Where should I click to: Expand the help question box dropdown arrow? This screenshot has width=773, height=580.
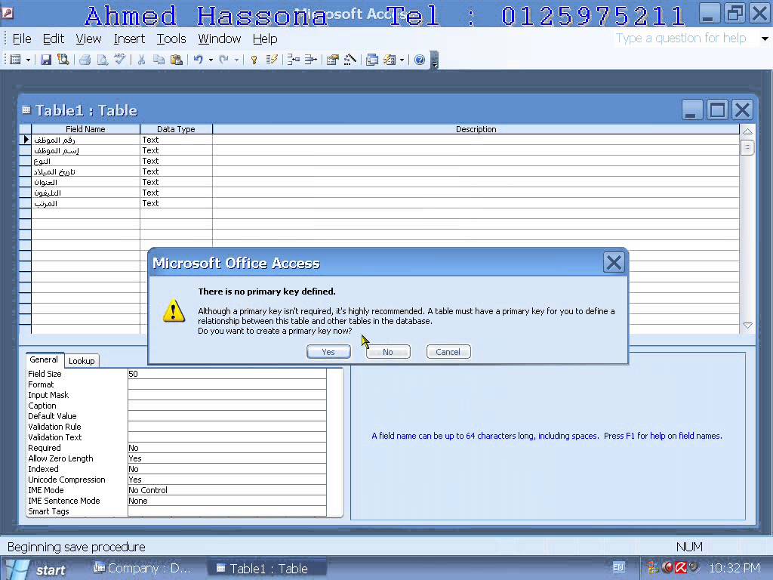pos(765,39)
